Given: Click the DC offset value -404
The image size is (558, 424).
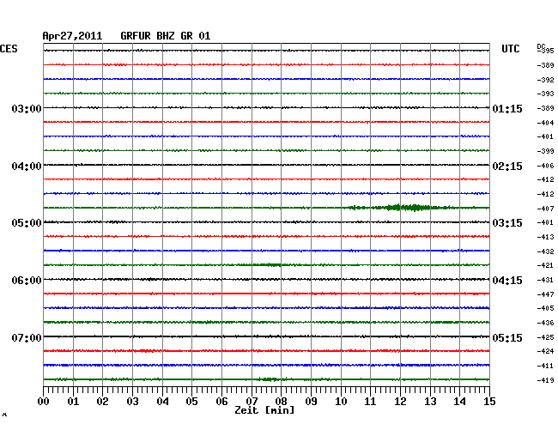Looking at the screenshot, I should [545, 123].
